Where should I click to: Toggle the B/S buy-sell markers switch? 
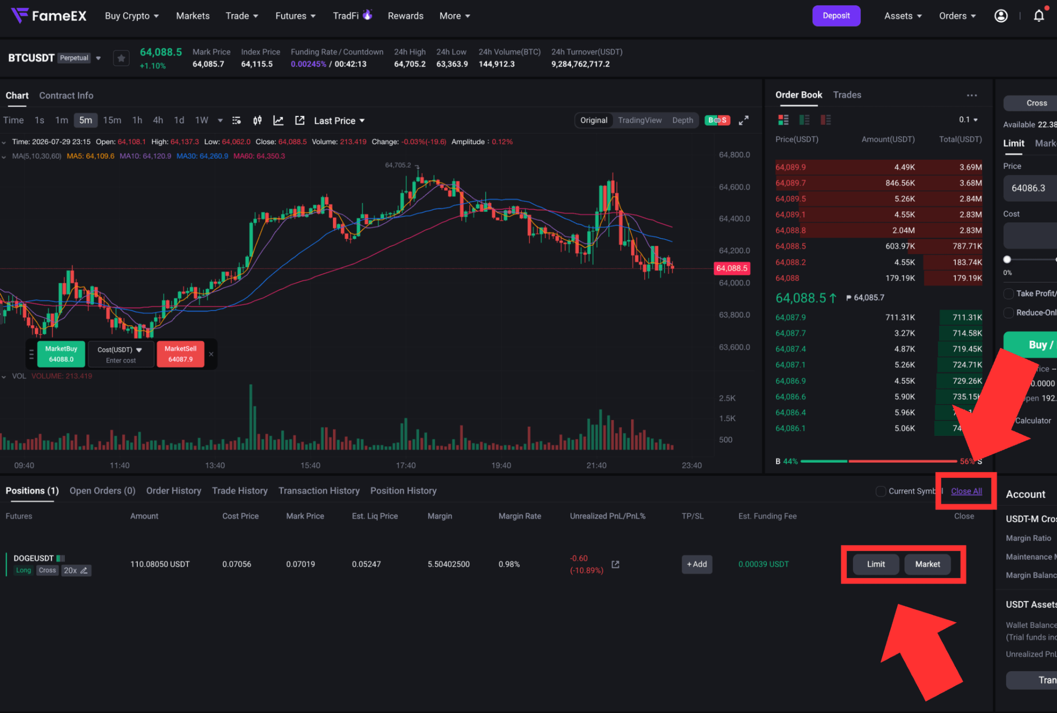click(x=717, y=120)
